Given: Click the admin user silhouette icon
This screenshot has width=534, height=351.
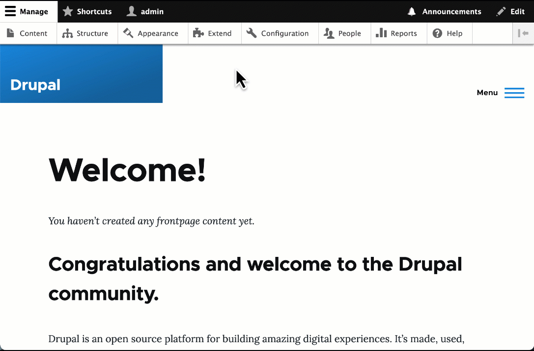Looking at the screenshot, I should coord(132,11).
